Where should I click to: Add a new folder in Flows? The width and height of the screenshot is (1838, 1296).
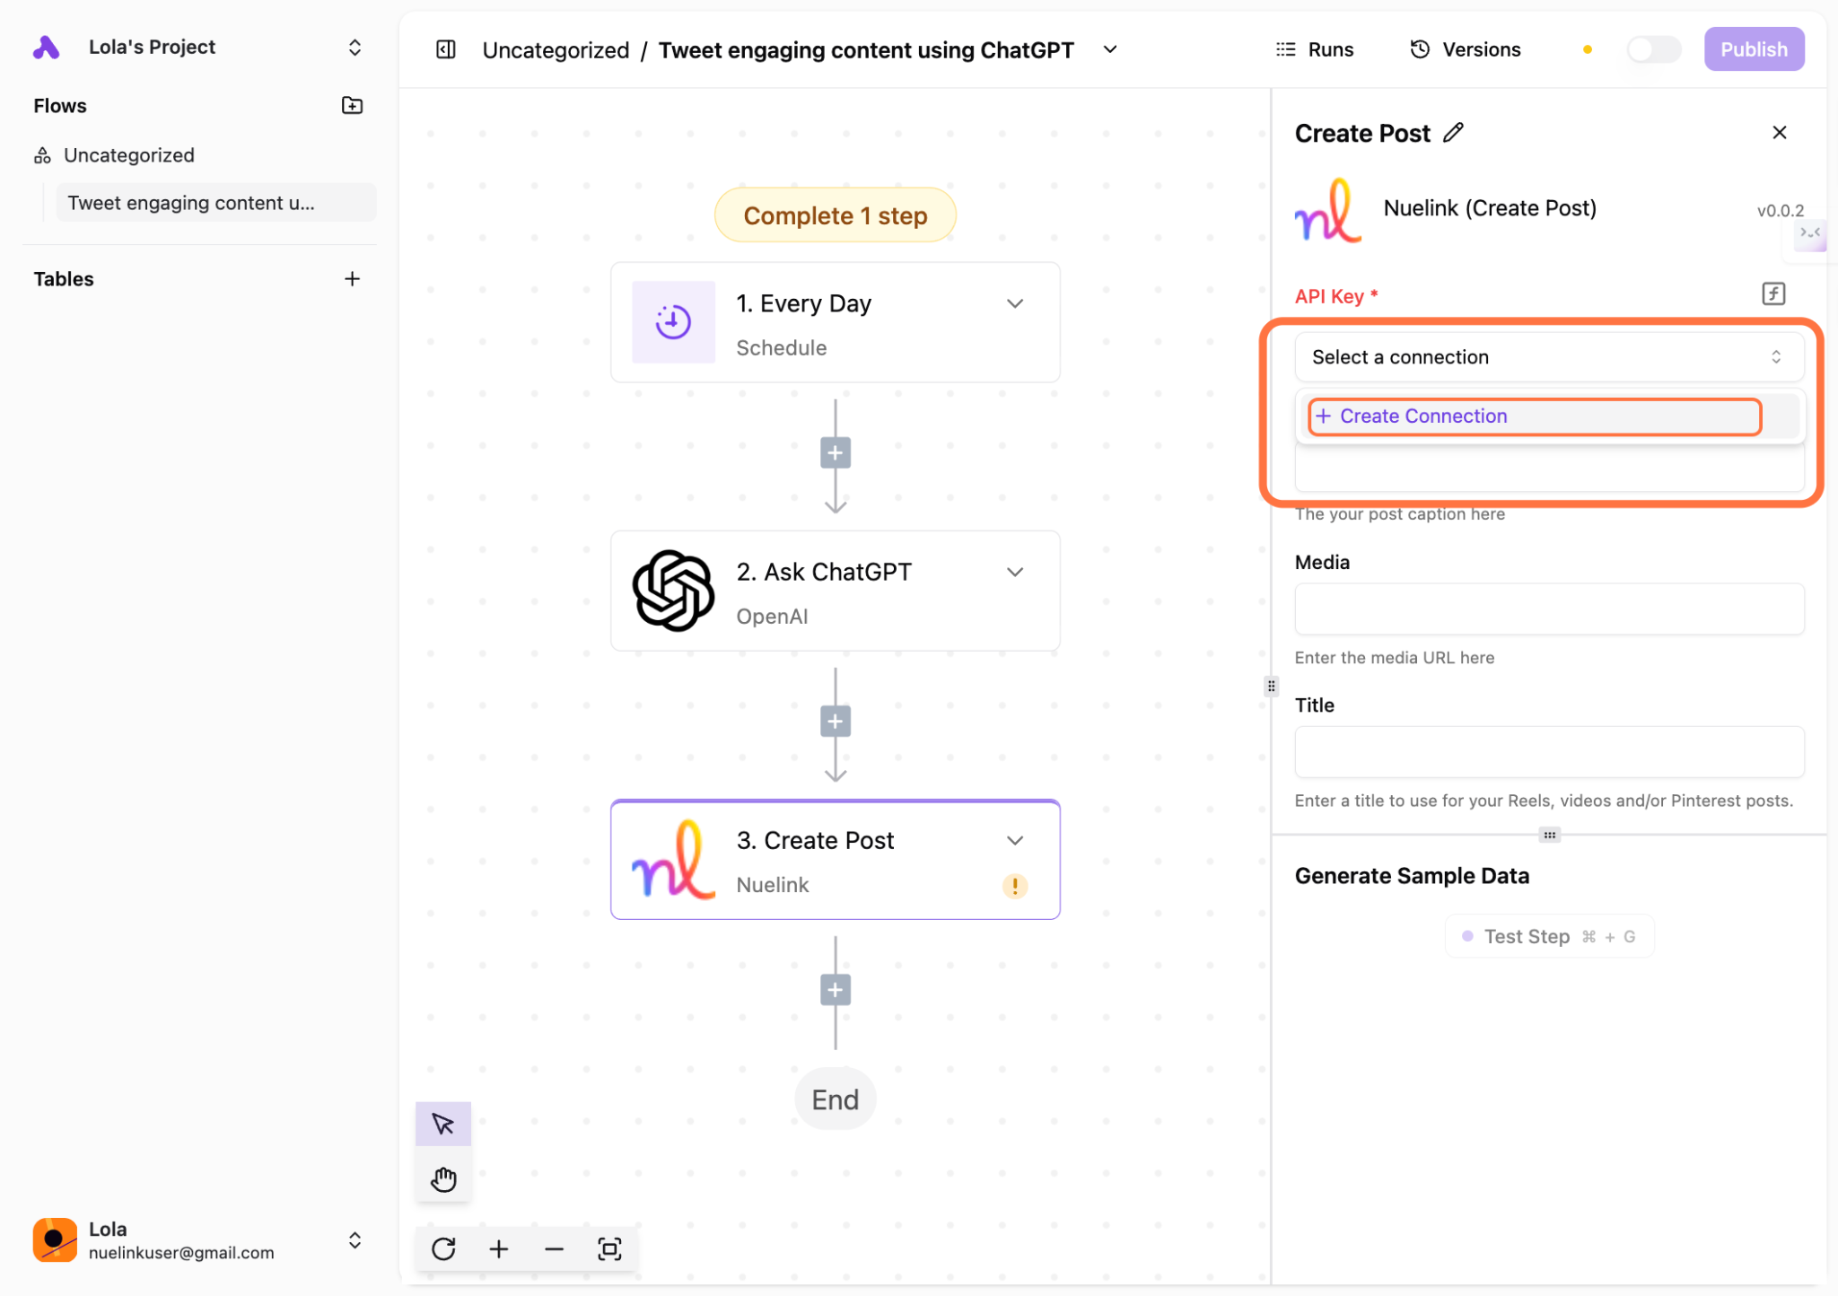[x=352, y=106]
